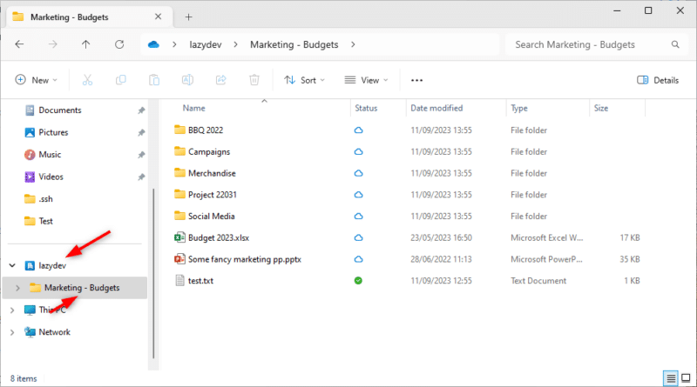697x387 pixels.
Task: Sort by Date modified column header
Action: [436, 108]
